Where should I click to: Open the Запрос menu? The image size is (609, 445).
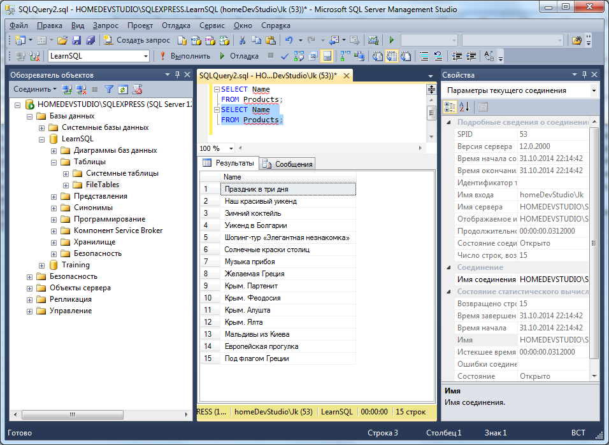[x=106, y=25]
